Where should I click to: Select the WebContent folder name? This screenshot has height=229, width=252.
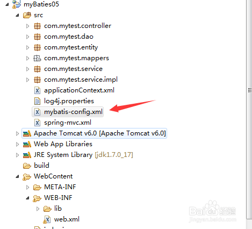pyautogui.click(x=53, y=176)
